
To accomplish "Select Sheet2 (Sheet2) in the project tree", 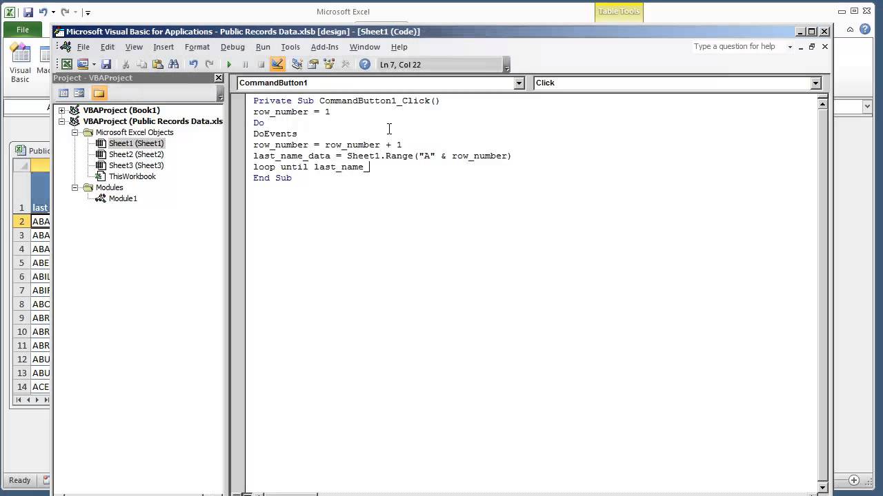I will (136, 154).
